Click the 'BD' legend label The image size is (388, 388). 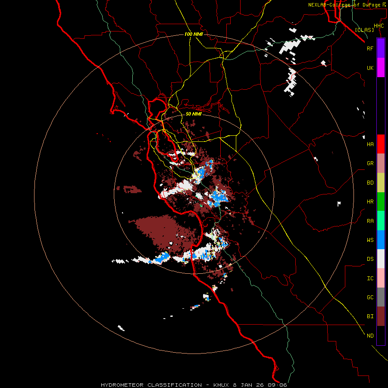370,183
